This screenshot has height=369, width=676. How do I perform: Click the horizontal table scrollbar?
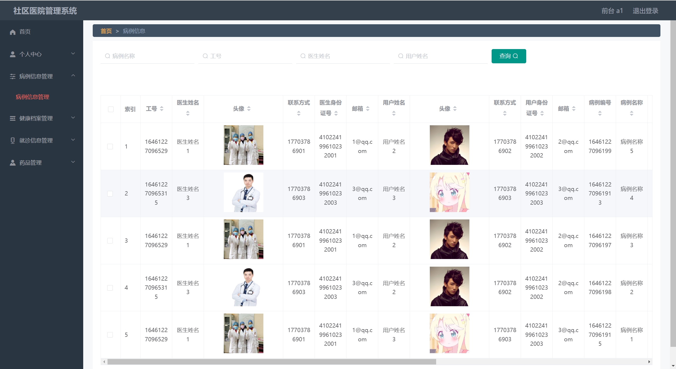pyautogui.click(x=271, y=362)
